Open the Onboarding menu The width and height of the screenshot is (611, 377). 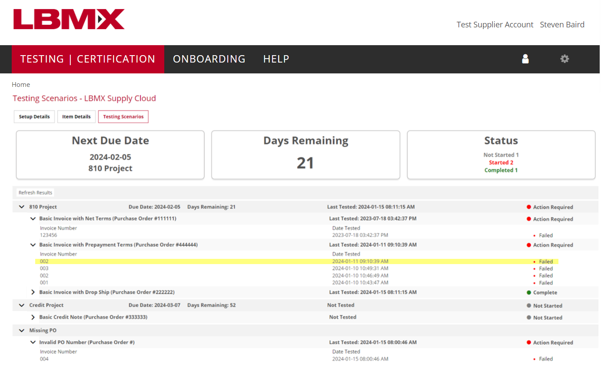209,59
